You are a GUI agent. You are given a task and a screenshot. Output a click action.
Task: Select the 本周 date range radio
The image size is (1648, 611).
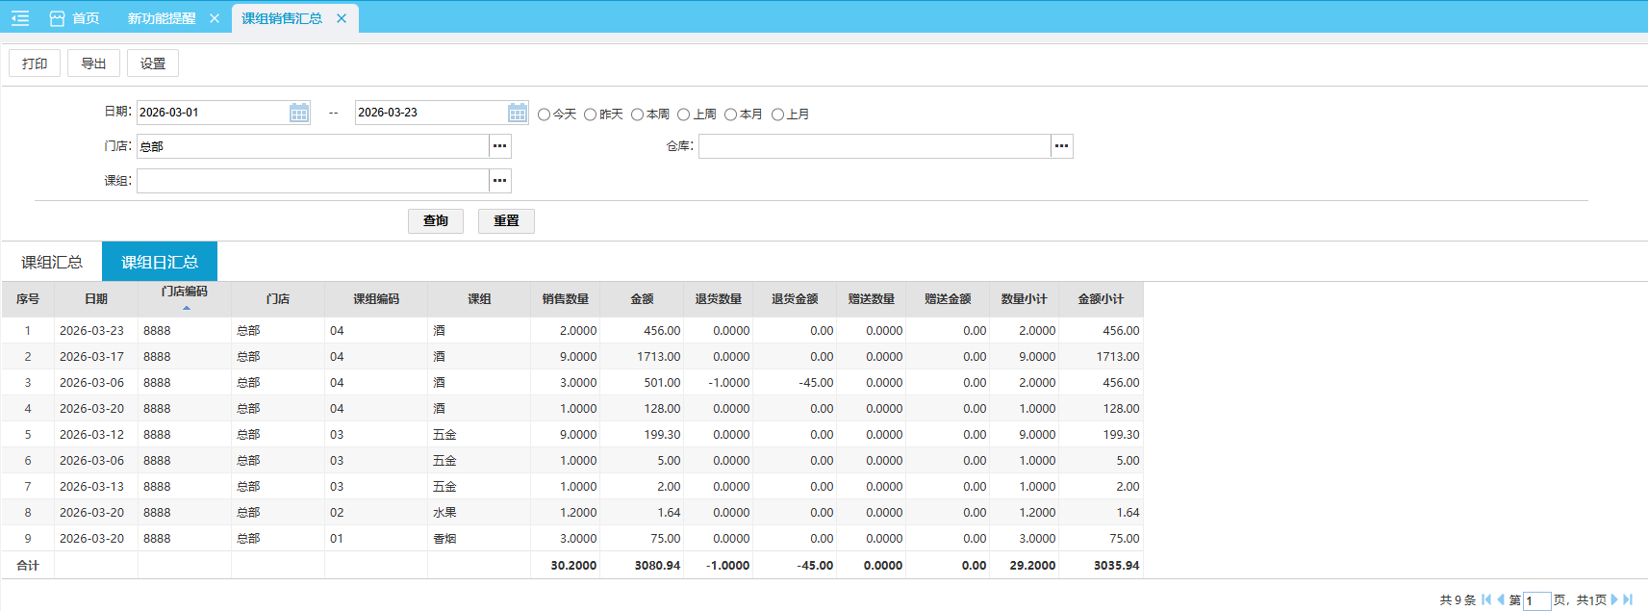coord(638,115)
